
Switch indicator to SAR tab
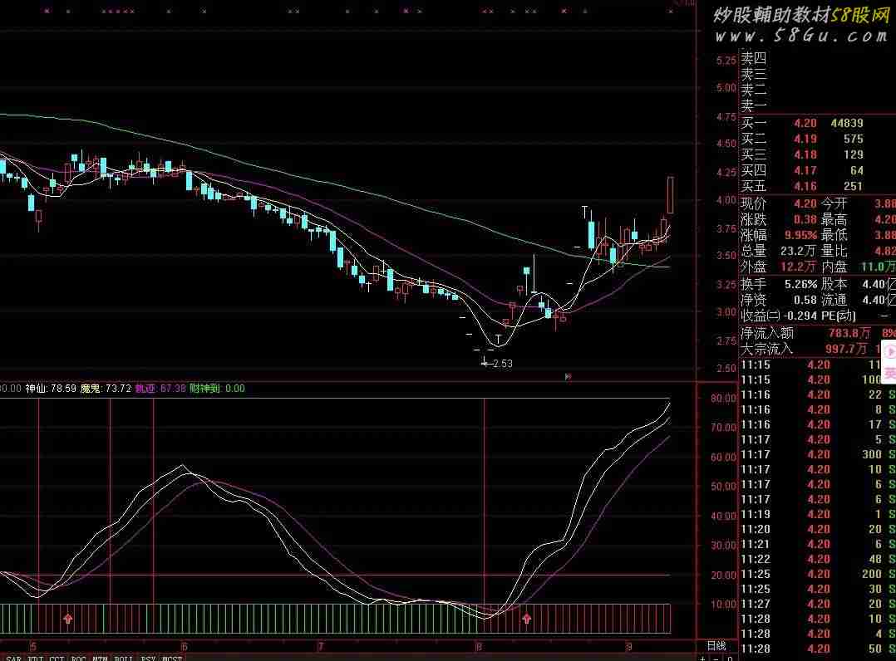click(x=12, y=658)
